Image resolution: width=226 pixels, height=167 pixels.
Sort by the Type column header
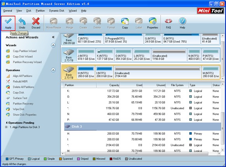pos(200,85)
